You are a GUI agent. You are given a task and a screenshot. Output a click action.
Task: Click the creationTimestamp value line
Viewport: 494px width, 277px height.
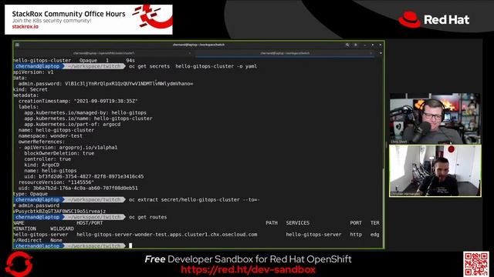pyautogui.click(x=78, y=101)
